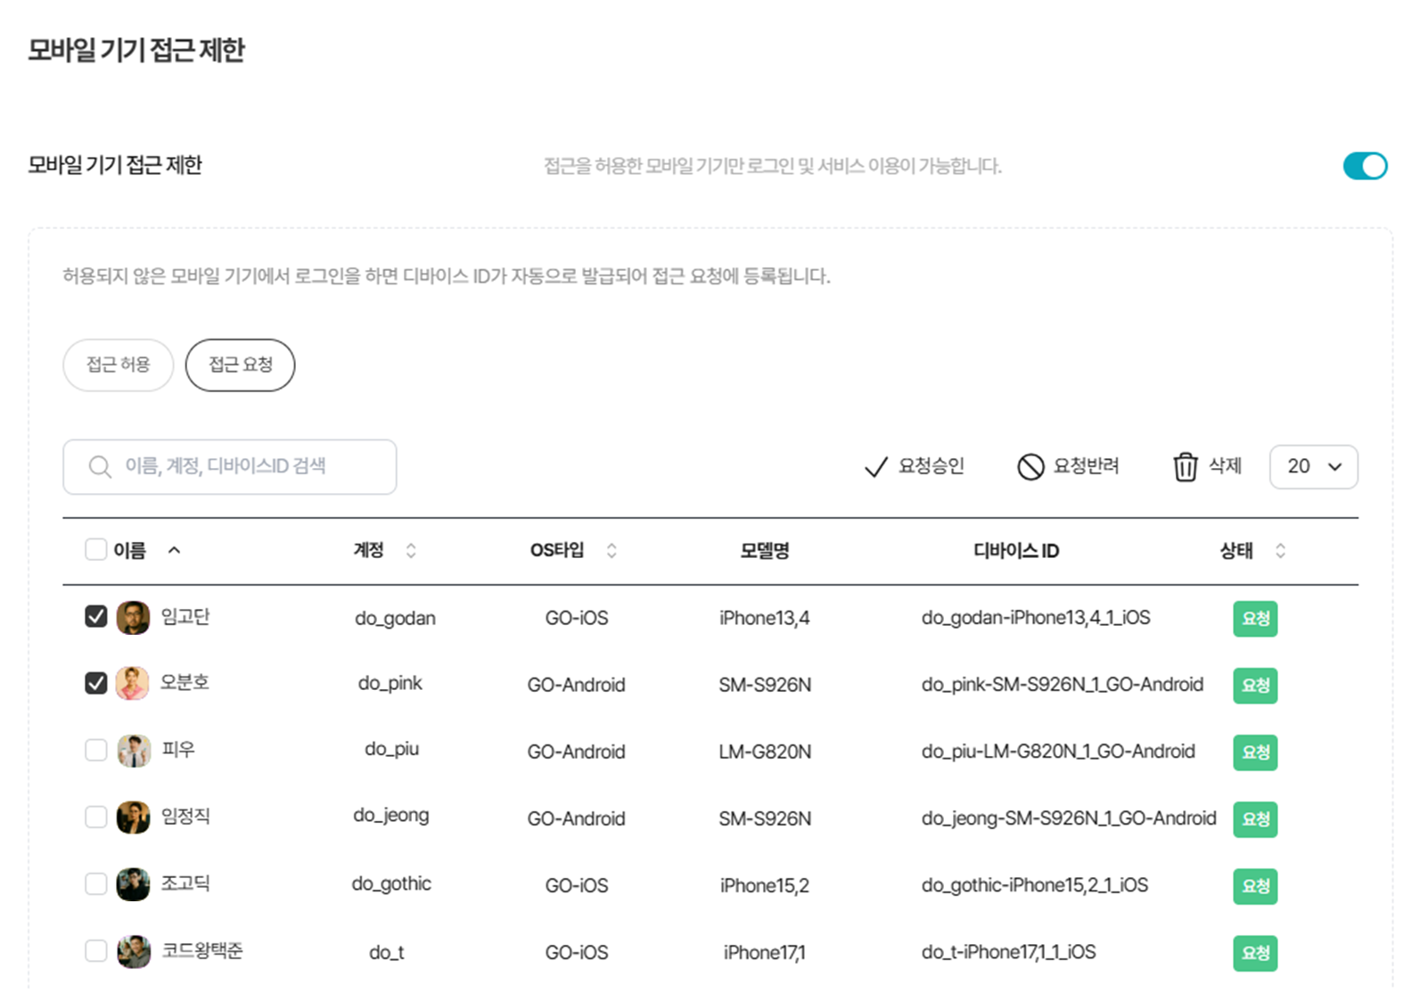Viewport: 1420px width, 994px height.
Task: Sort the 상태 column using its arrows
Action: point(1280,551)
